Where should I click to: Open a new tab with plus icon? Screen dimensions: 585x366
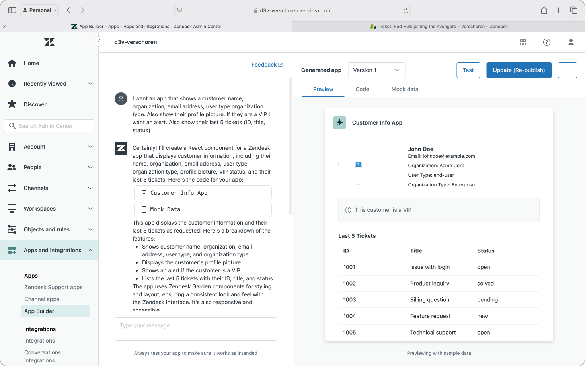click(x=559, y=10)
